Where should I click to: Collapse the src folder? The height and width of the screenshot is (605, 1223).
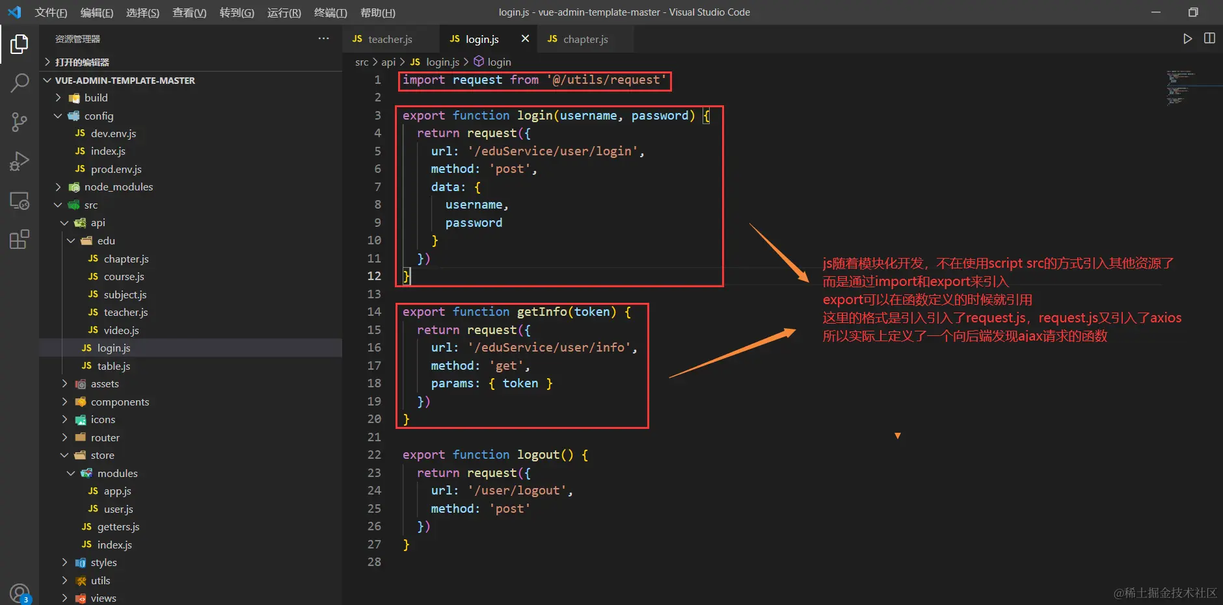[191, 205]
